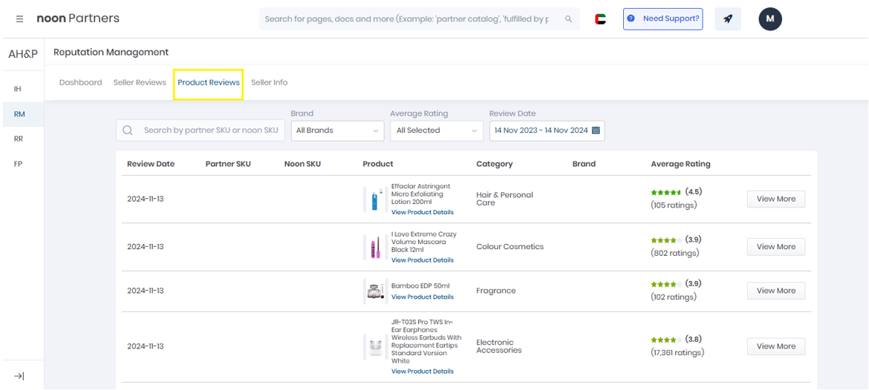Image resolution: width=869 pixels, height=390 pixels.
Task: Click the Reputation Management heading
Action: pyautogui.click(x=111, y=53)
